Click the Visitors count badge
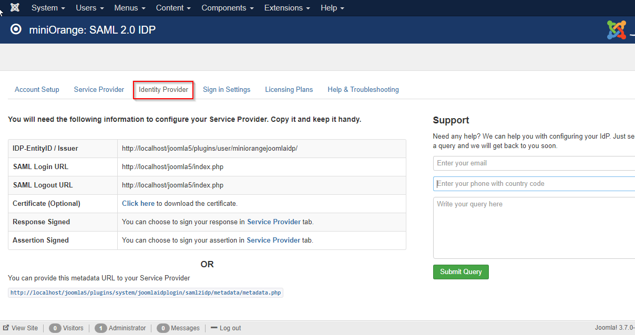This screenshot has width=635, height=335. tap(55, 328)
